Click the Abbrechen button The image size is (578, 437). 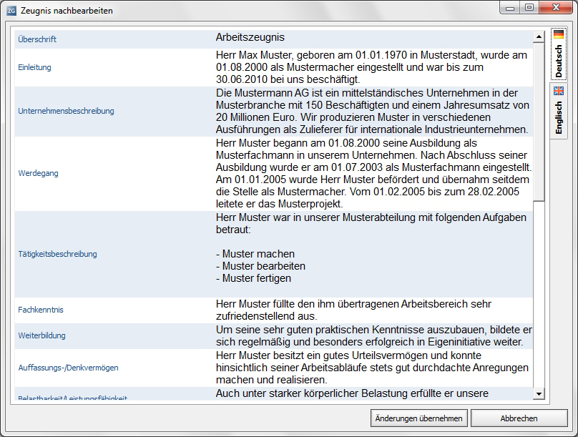(519, 418)
